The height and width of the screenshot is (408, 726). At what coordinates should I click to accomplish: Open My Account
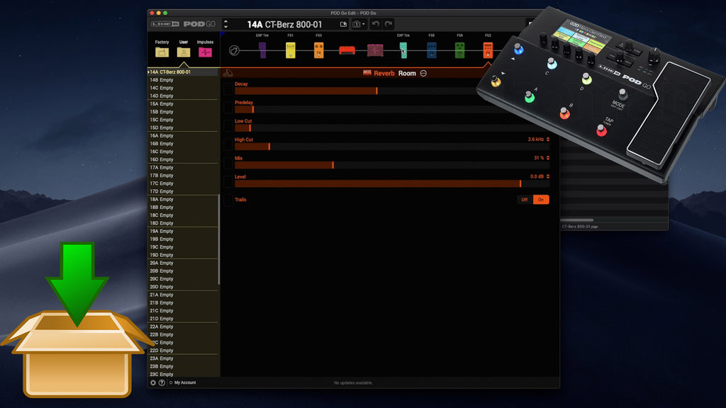click(x=184, y=382)
